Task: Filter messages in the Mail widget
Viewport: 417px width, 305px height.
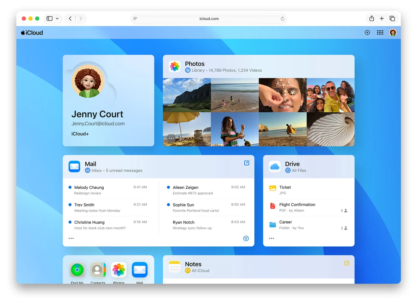Action: [246, 239]
